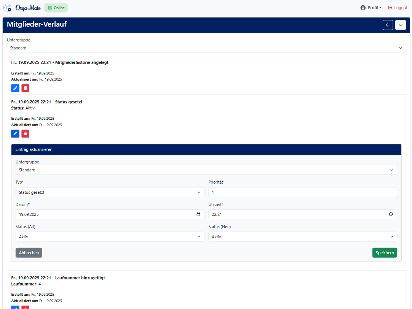
Task: Expand the header chevron-down menu button
Action: tap(400, 25)
